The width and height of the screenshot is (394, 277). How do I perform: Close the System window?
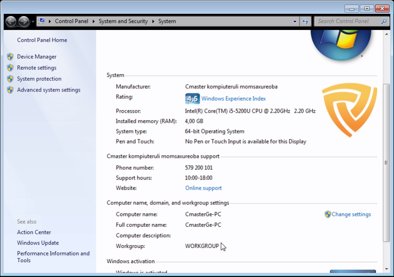click(x=382, y=9)
